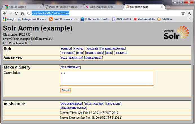Screen dimensions: 195x124
Task: Click the address bar URL
Action: [50, 13]
